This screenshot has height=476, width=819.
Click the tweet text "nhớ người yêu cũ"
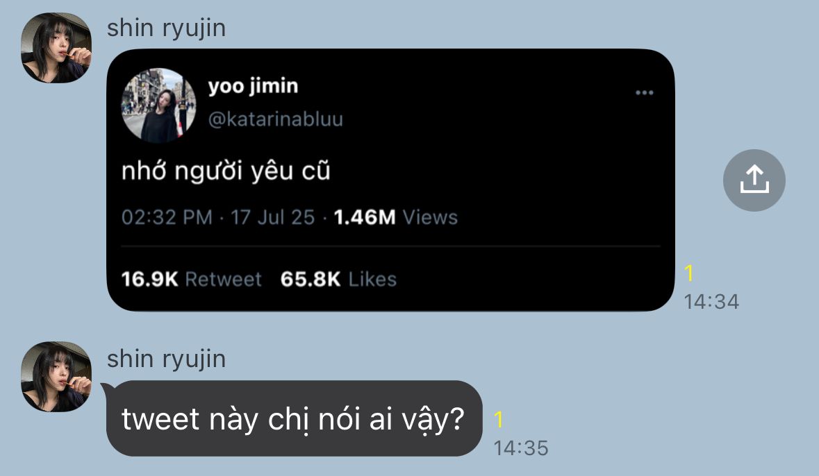tap(226, 171)
